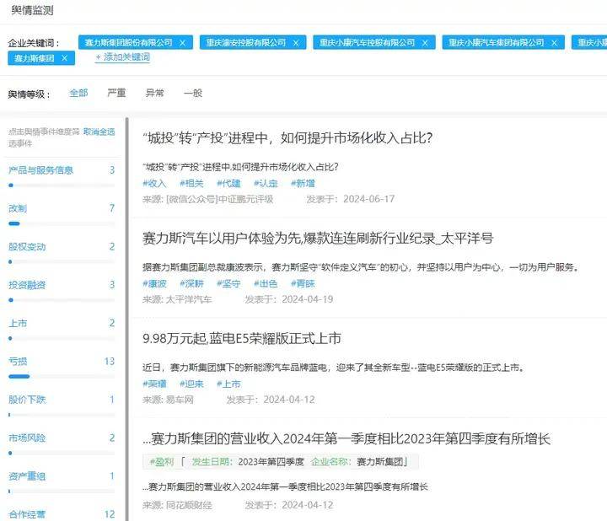Click the #新增 hashtag

303,184
